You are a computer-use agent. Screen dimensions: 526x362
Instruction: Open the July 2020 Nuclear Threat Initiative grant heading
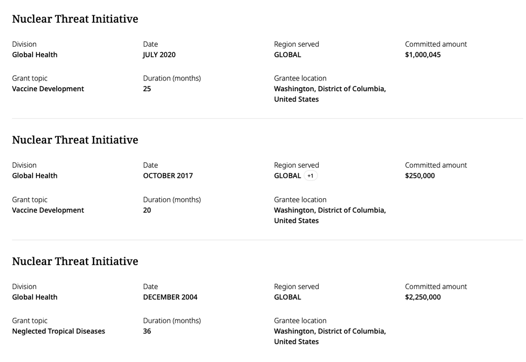click(75, 19)
